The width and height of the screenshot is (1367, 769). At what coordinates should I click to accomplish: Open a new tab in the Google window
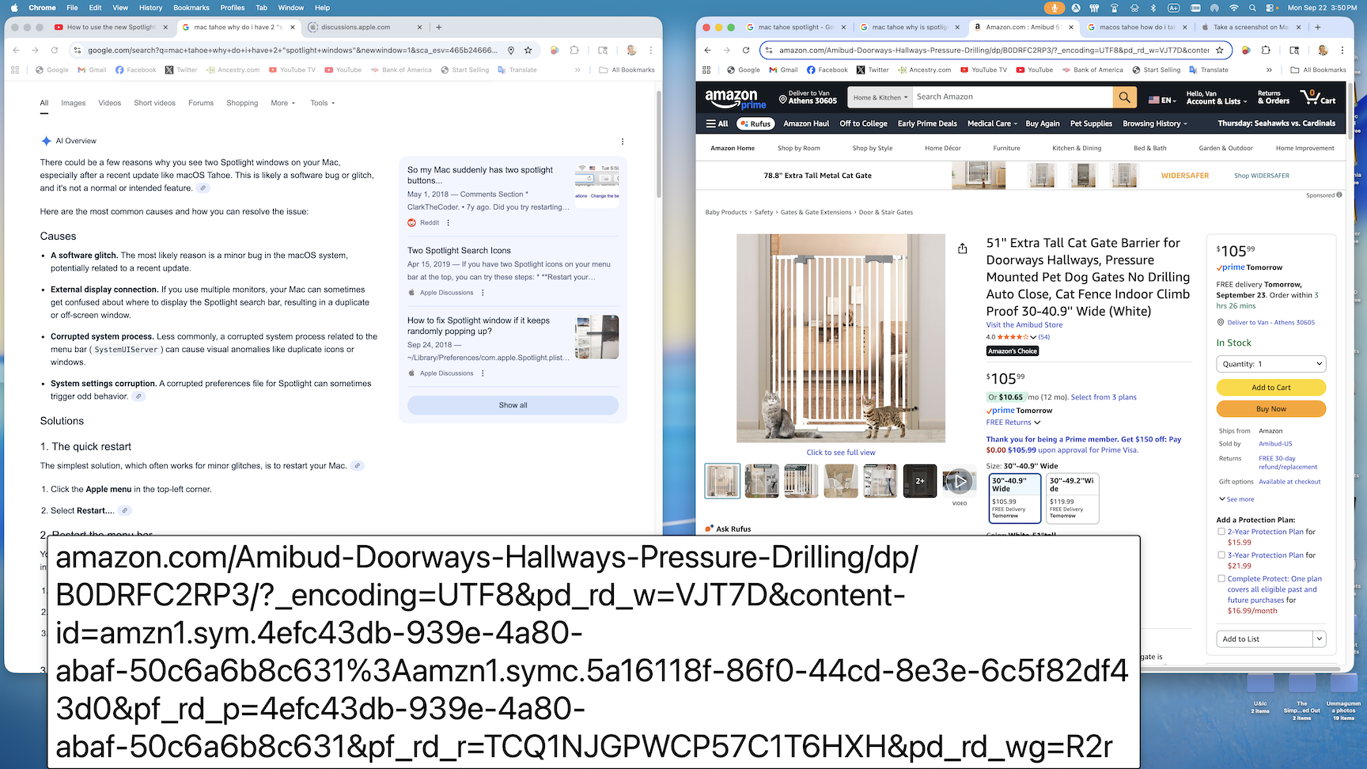point(439,27)
